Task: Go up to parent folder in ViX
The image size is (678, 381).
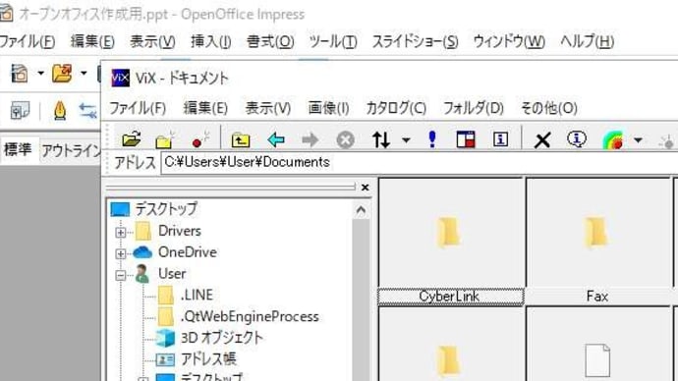Action: pos(241,140)
